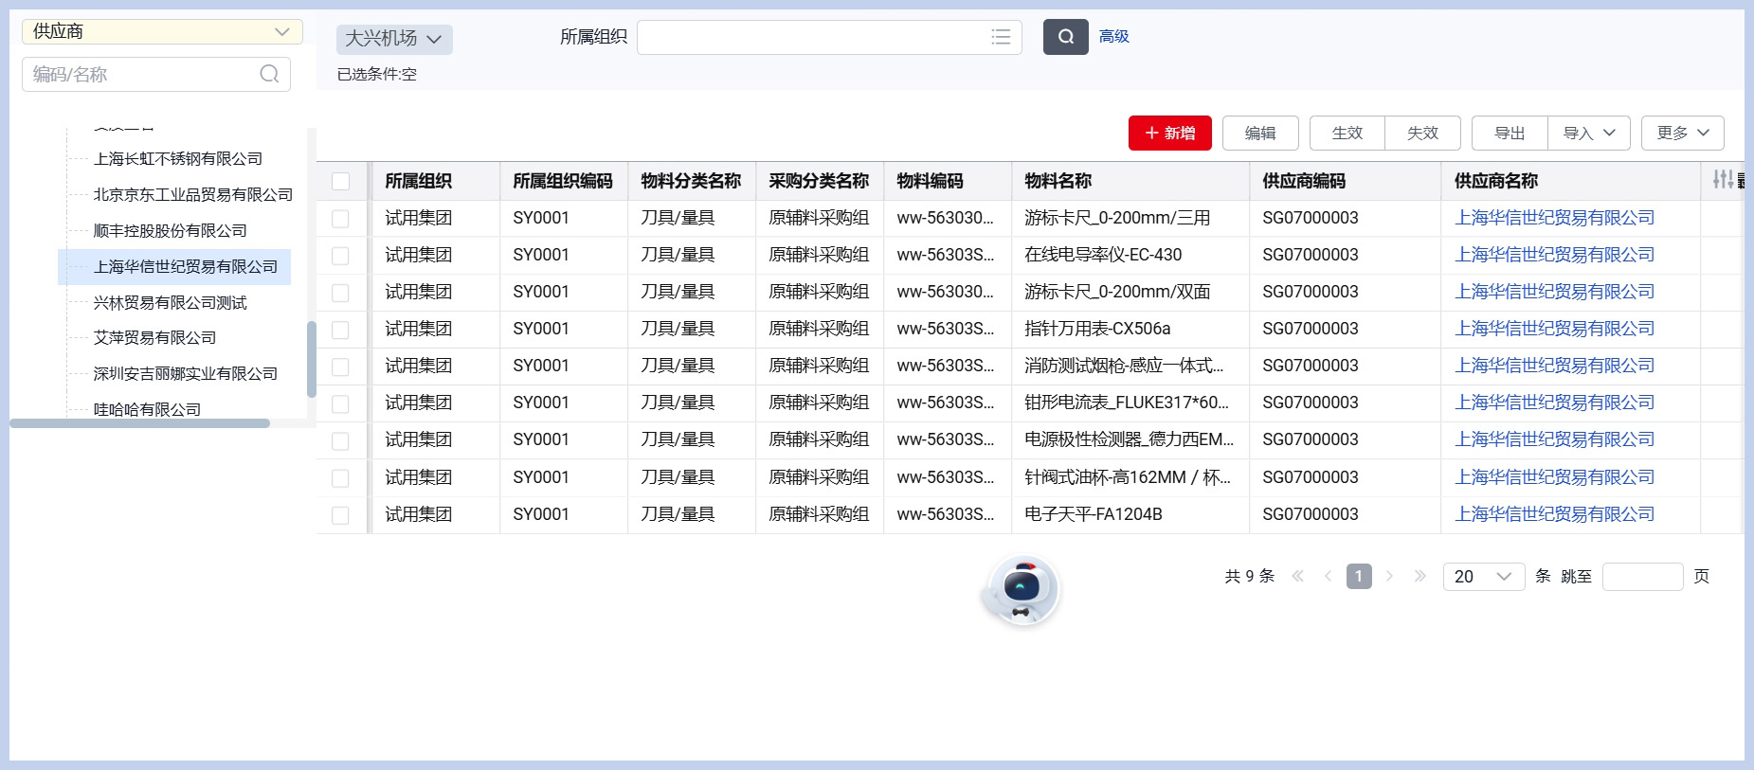Expand the 供应商 dropdown

[x=162, y=31]
